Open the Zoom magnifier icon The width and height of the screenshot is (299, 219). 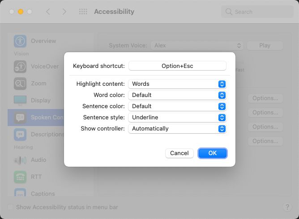[20, 83]
